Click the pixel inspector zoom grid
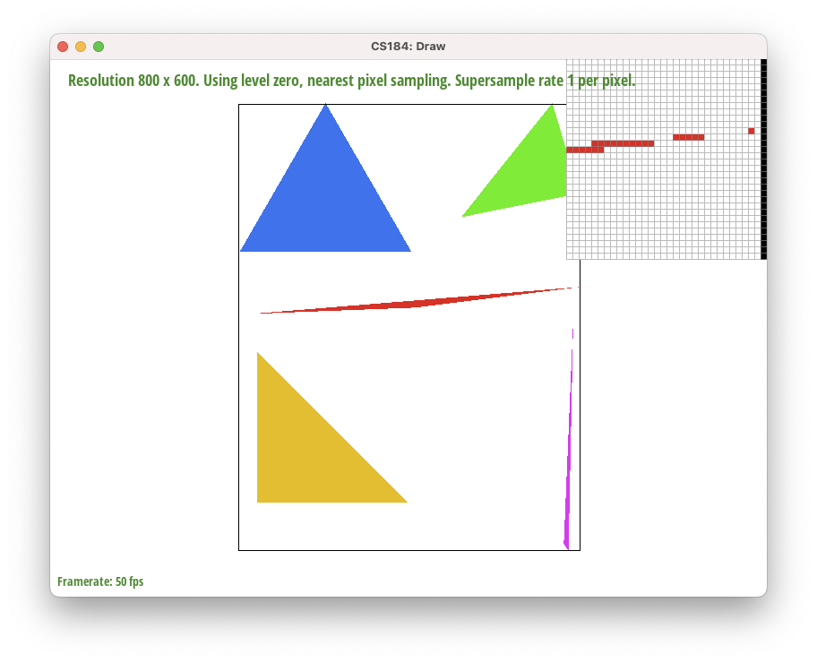The width and height of the screenshot is (817, 663). click(x=666, y=159)
